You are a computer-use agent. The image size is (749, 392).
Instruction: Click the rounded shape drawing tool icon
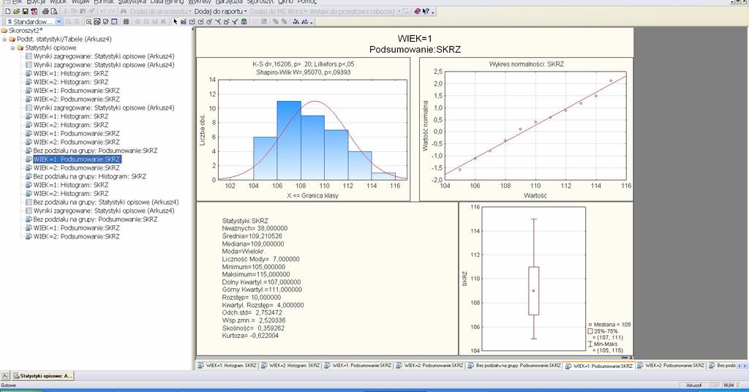(x=209, y=21)
